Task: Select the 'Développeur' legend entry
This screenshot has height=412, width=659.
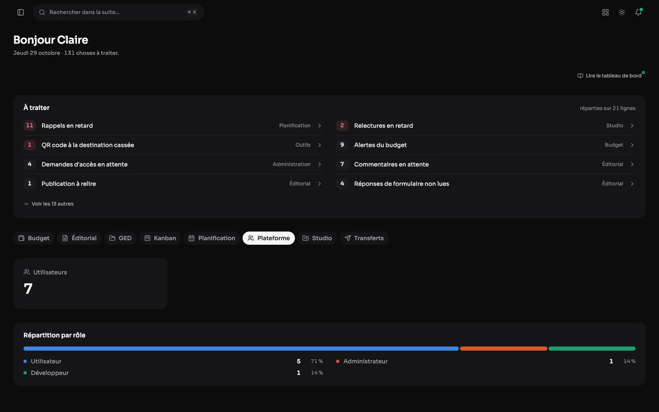Action: 173,373
